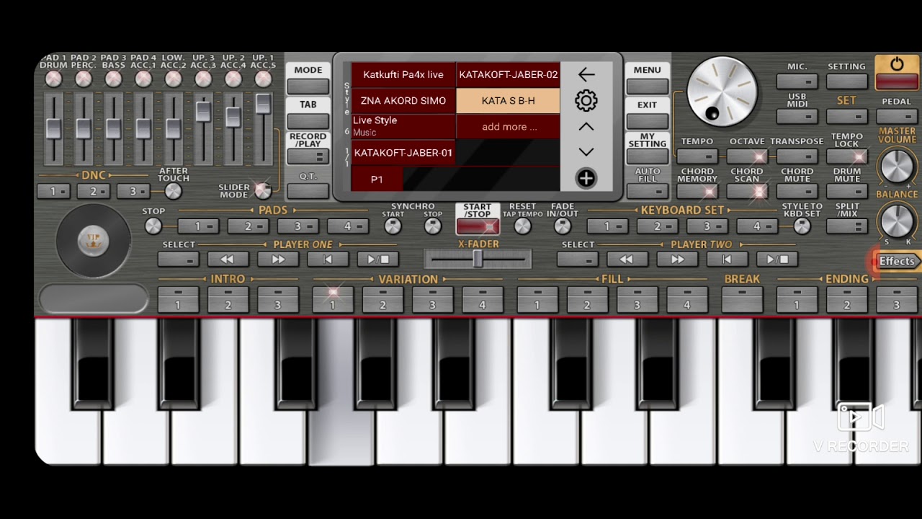Screen dimensions: 922x519
Task: Toggle Tempo Lock
Action: click(847, 156)
